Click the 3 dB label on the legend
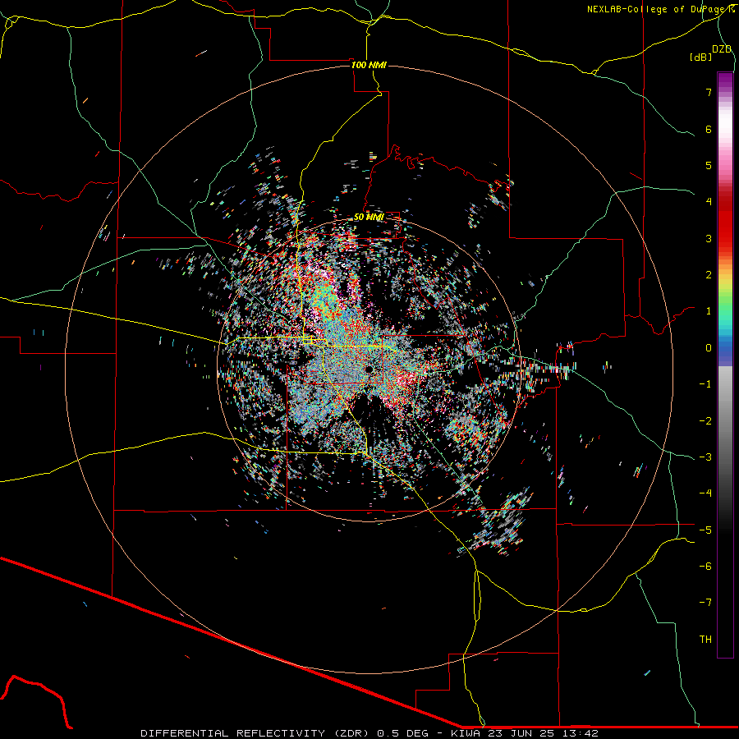This screenshot has width=739, height=739. (709, 238)
